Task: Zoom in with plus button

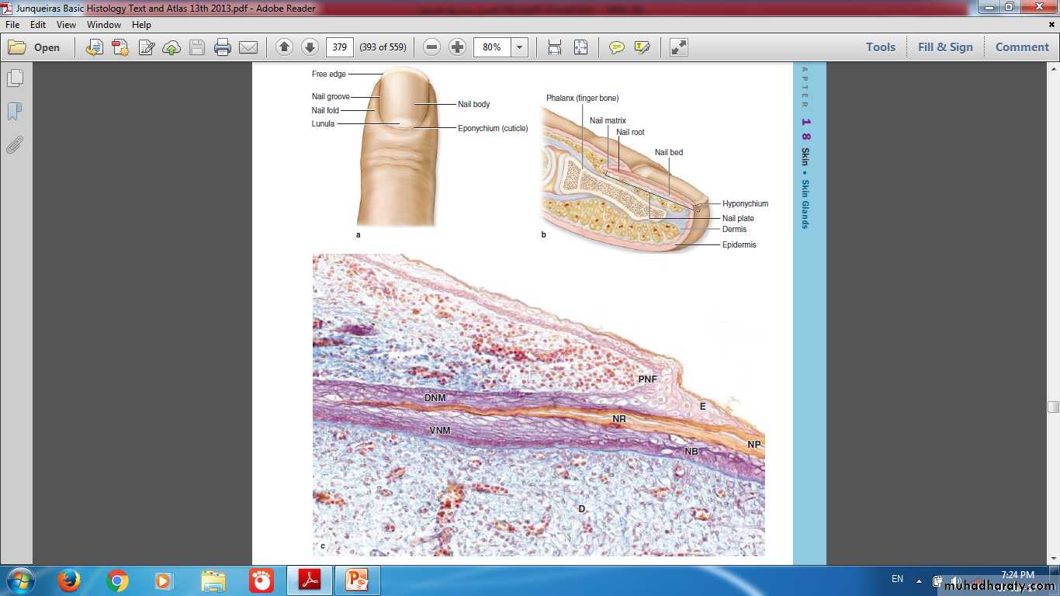Action: pos(458,47)
